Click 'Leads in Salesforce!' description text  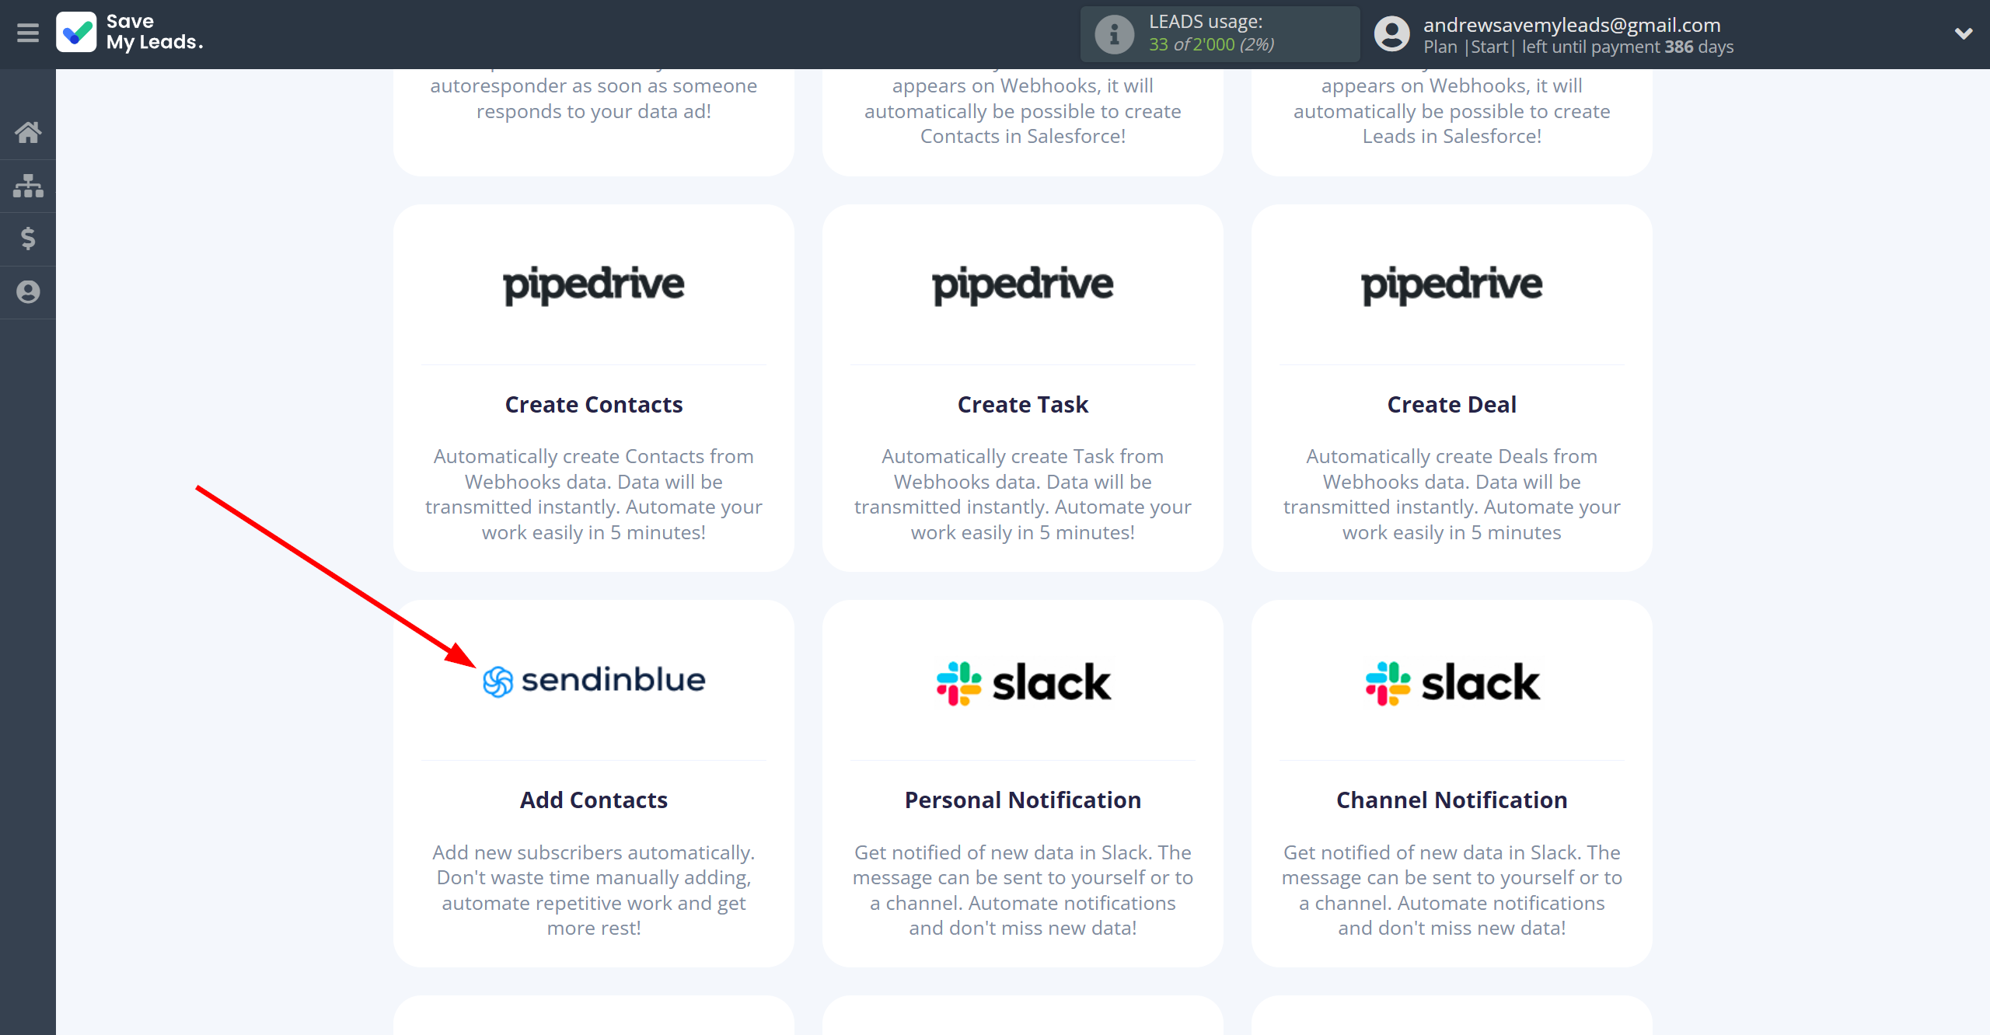click(x=1452, y=136)
